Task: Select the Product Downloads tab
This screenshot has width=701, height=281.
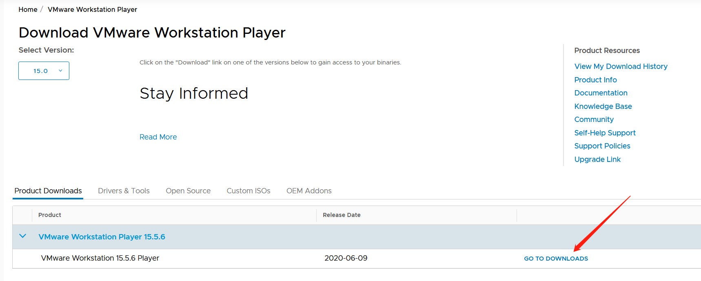Action: pos(48,191)
